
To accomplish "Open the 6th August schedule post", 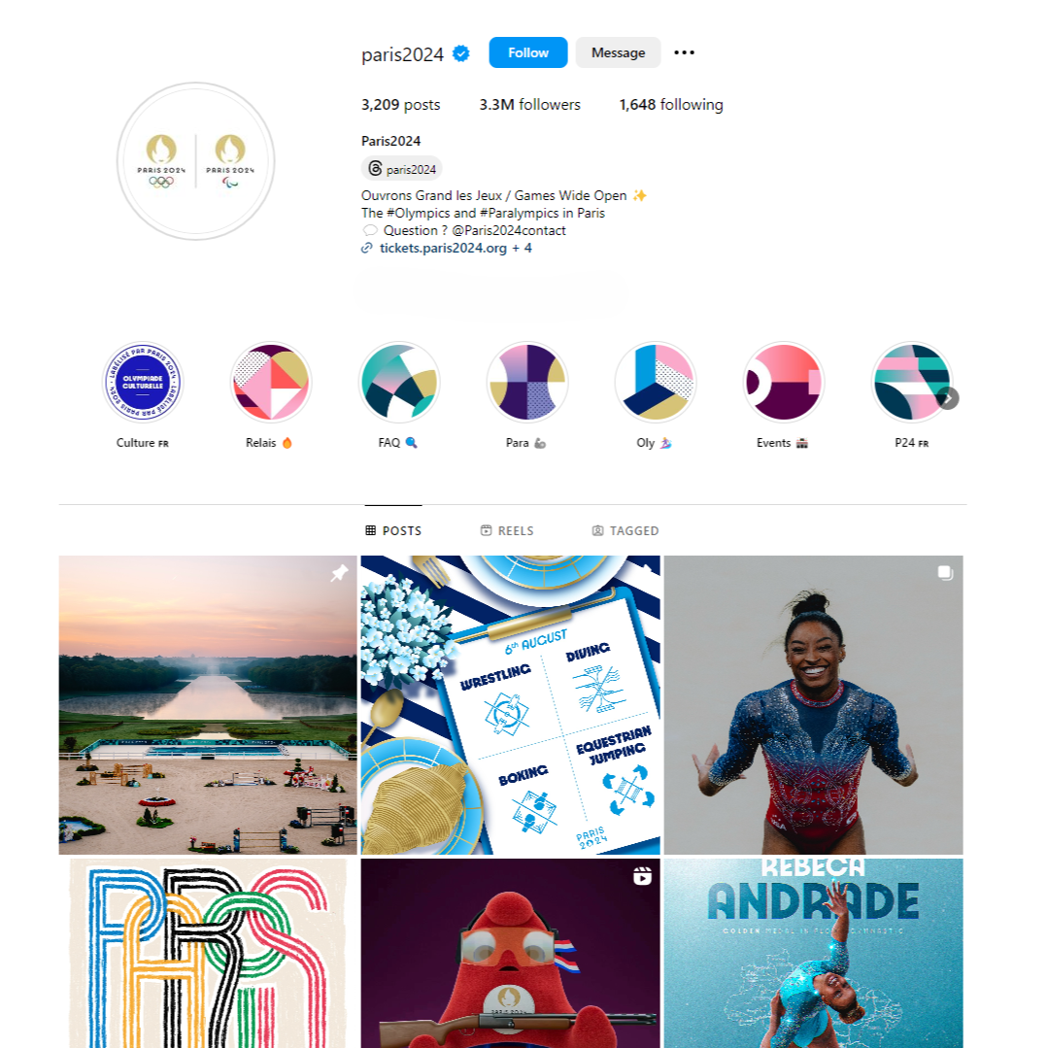I will (511, 704).
